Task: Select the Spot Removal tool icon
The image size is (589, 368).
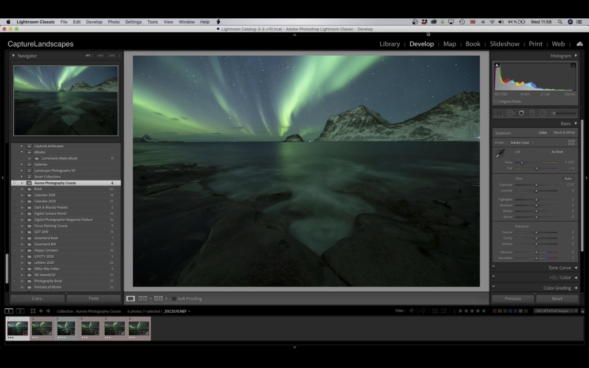Action: click(511, 113)
